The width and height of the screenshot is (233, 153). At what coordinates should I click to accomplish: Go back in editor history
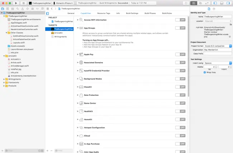52,9
